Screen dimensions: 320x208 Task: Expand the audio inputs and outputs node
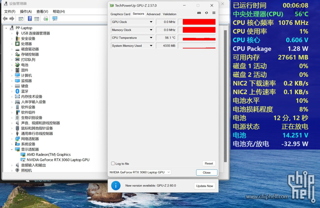[x=12, y=165]
